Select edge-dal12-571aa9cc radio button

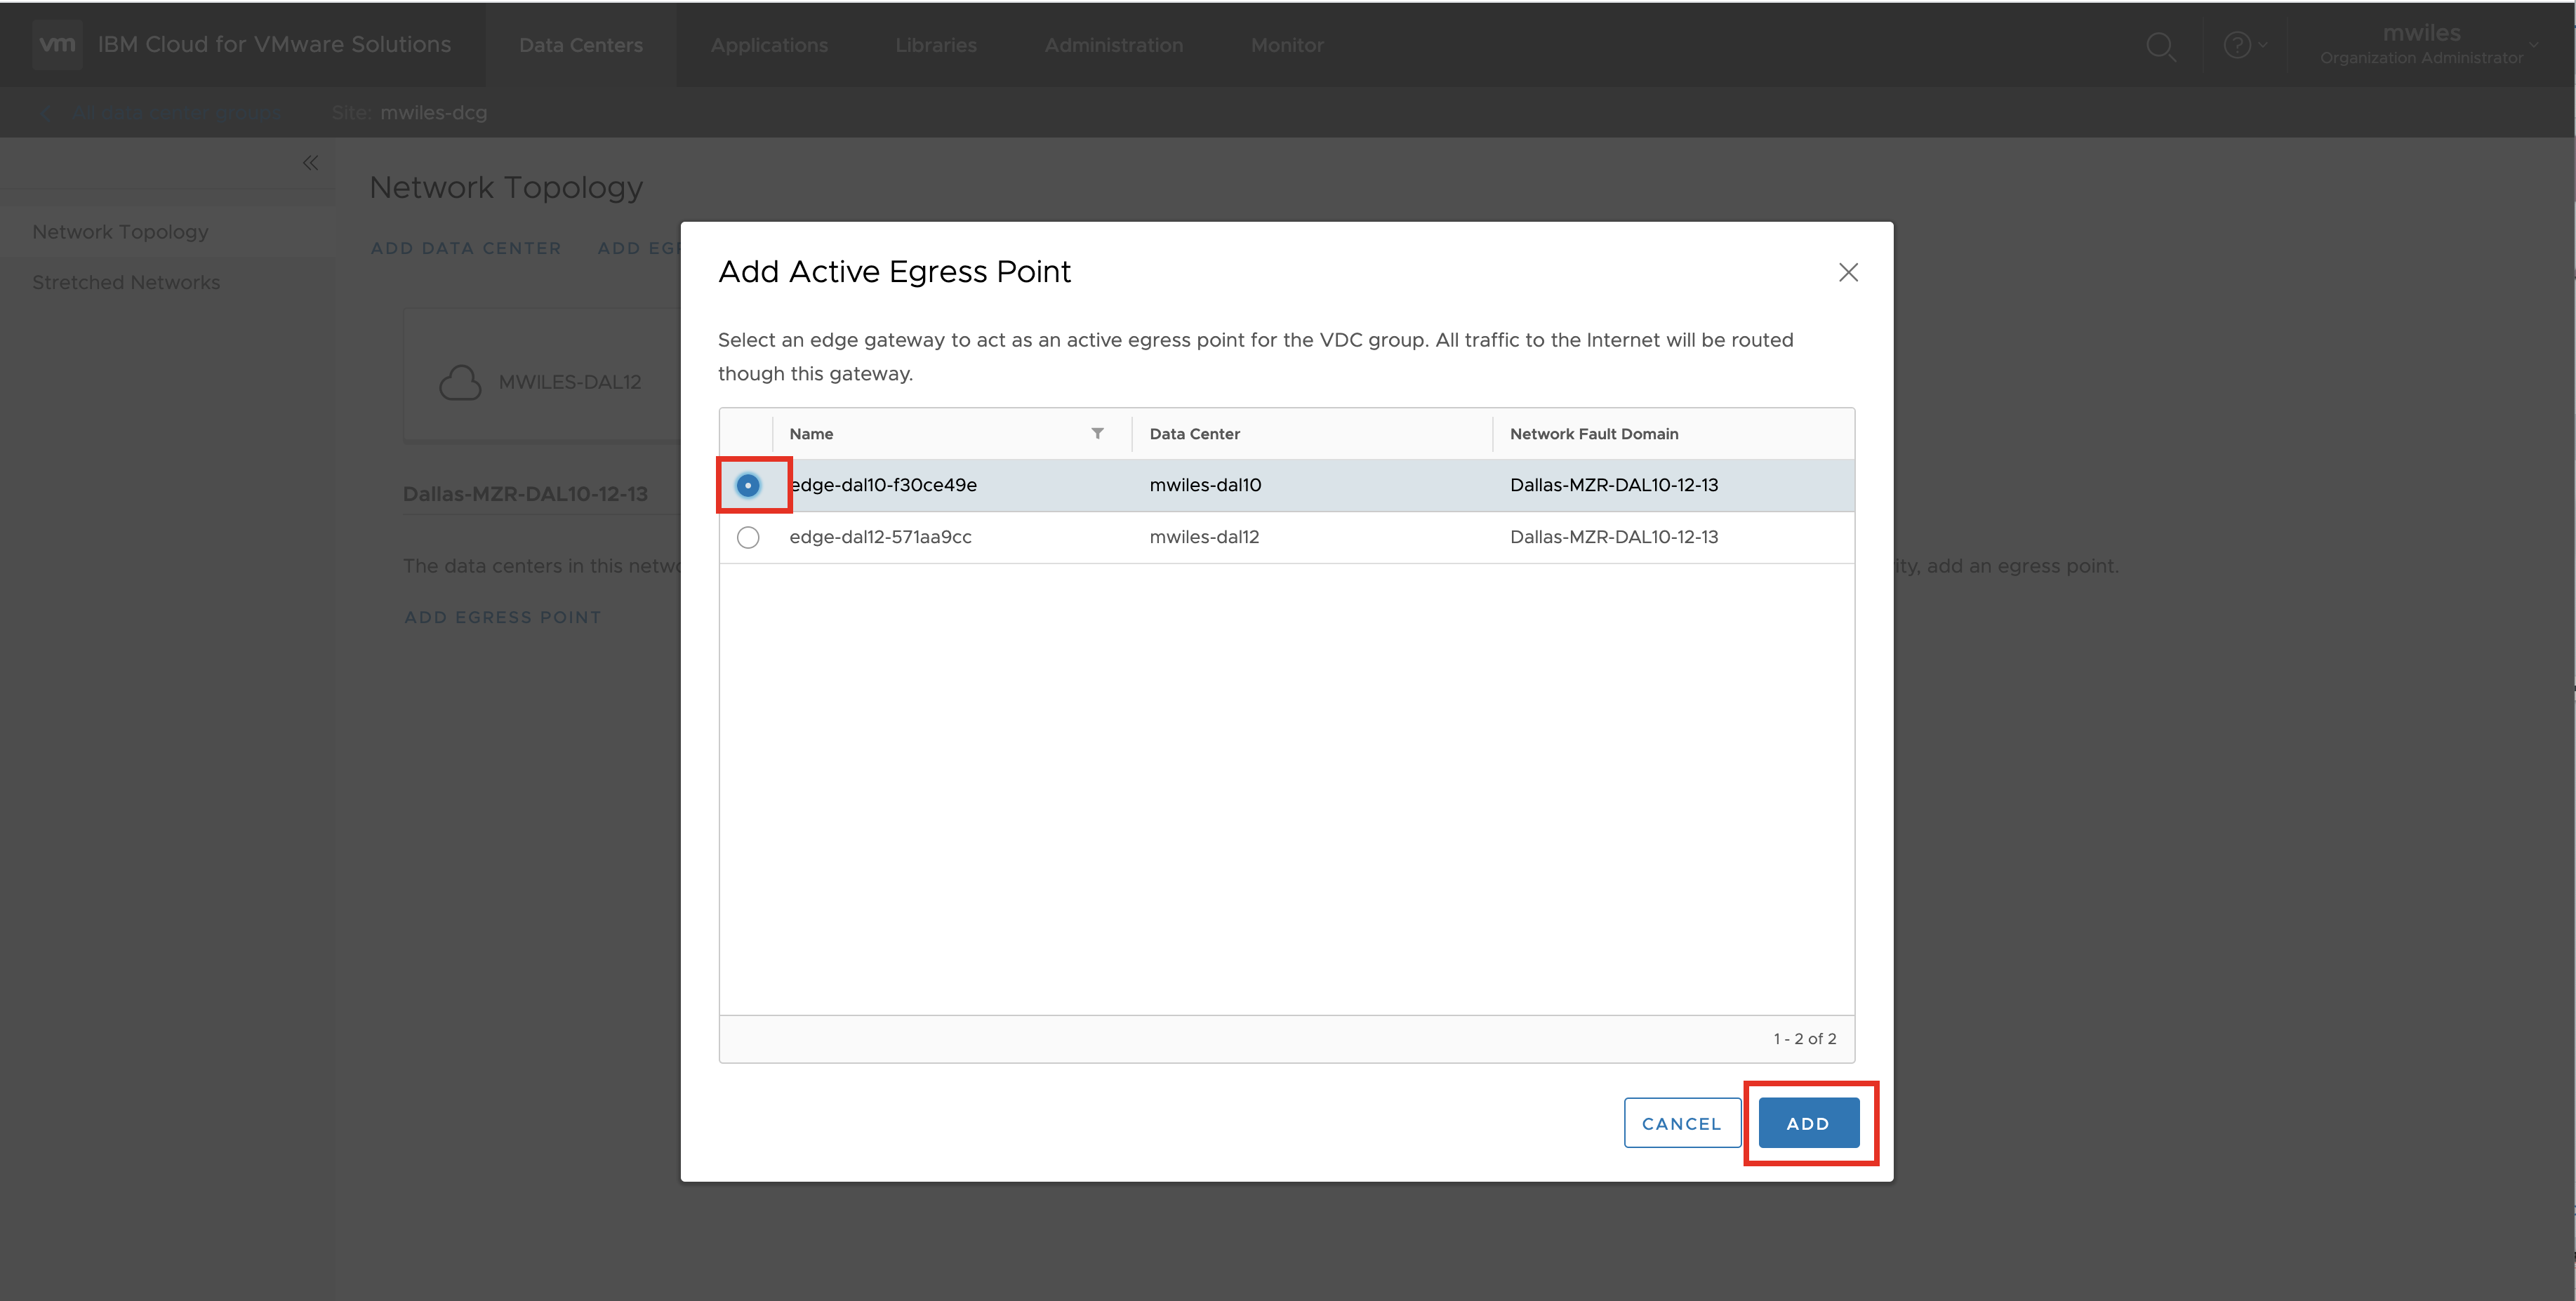[747, 537]
